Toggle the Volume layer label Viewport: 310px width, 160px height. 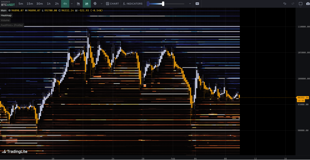point(5,20)
